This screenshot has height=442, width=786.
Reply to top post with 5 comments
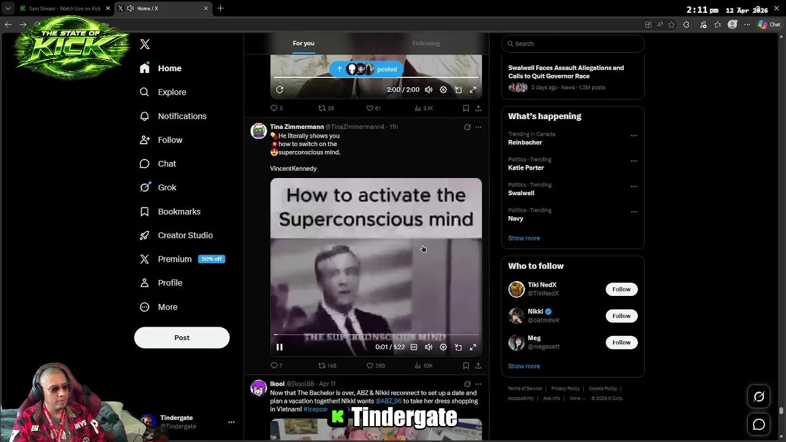coord(276,108)
